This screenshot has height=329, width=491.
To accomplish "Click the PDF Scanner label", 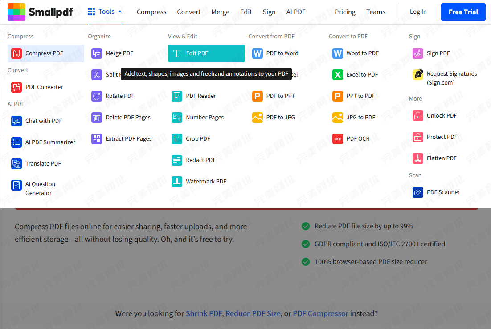I will coord(443,192).
